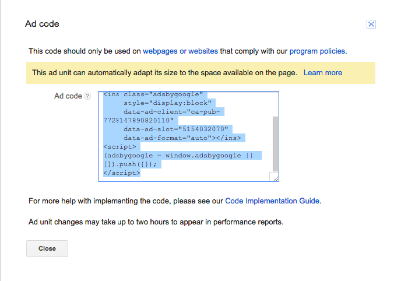
Task: Click the style="display:block" code line
Action: tap(167, 103)
